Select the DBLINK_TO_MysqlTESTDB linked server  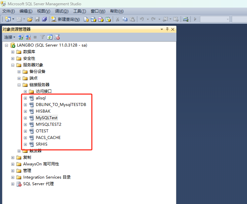point(61,105)
